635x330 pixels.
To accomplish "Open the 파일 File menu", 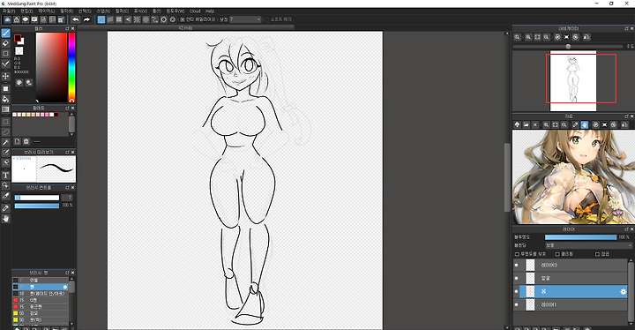I will [x=9, y=11].
